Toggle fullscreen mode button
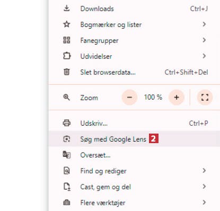This screenshot has height=211, width=220. 205,98
